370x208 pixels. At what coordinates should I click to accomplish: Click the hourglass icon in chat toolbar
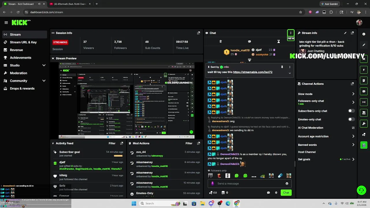(x=279, y=42)
